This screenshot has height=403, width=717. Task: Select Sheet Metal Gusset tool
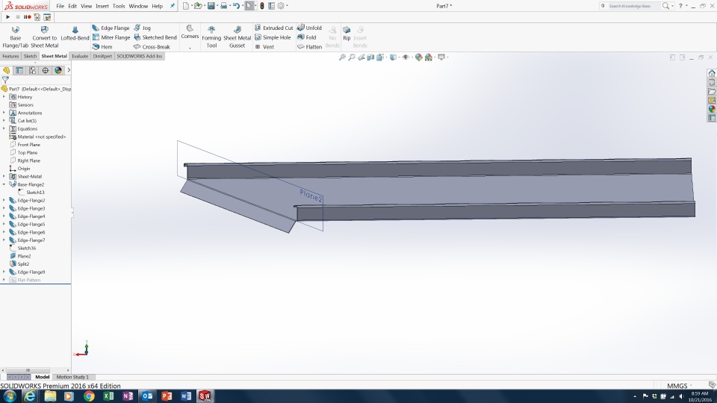237,37
